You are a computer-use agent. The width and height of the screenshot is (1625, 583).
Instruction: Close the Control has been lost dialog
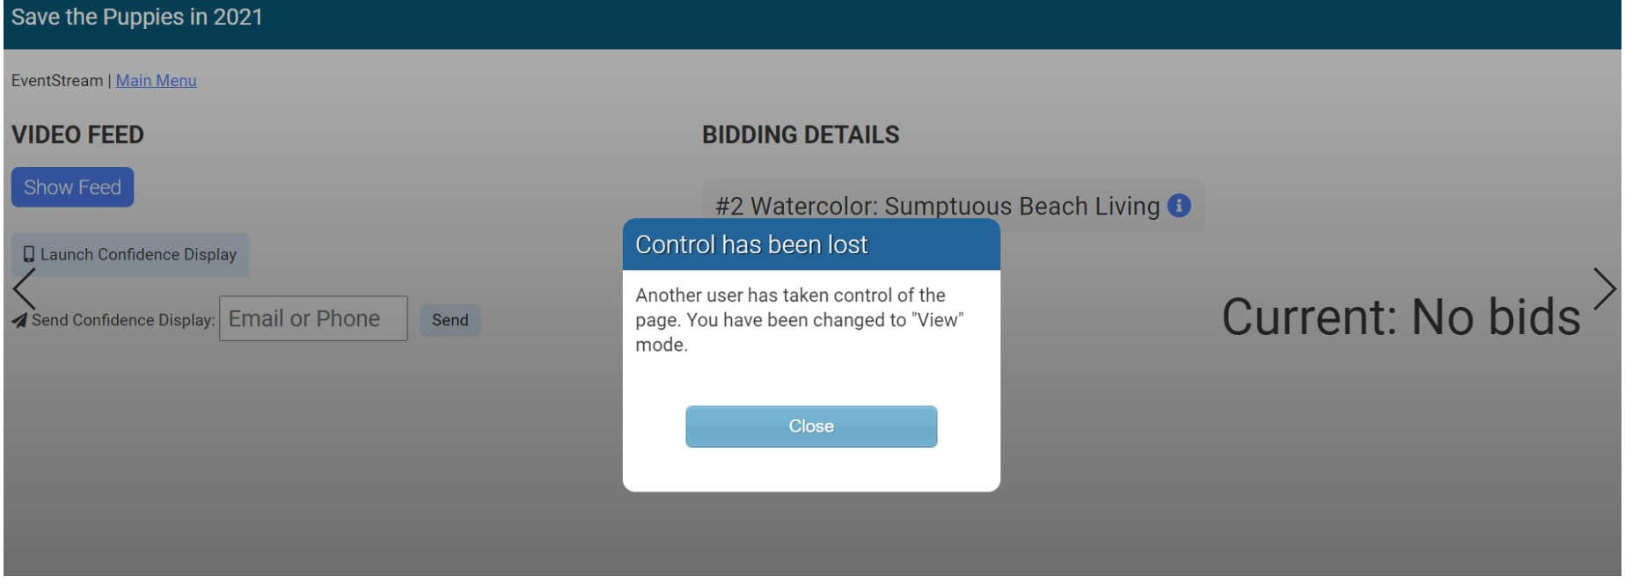click(810, 426)
